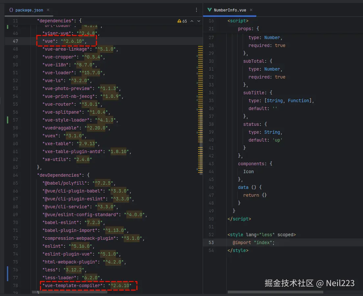The image size is (363, 296).
Task: Click the "vue-router": "^3.0.1" line
Action: (72, 104)
